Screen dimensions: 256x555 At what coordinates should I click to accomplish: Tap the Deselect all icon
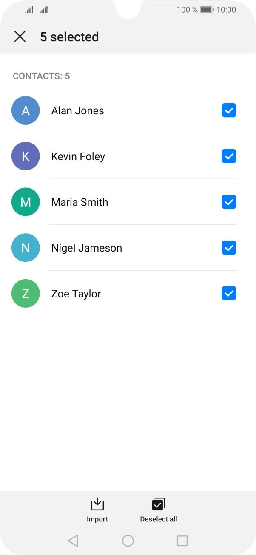(x=158, y=504)
